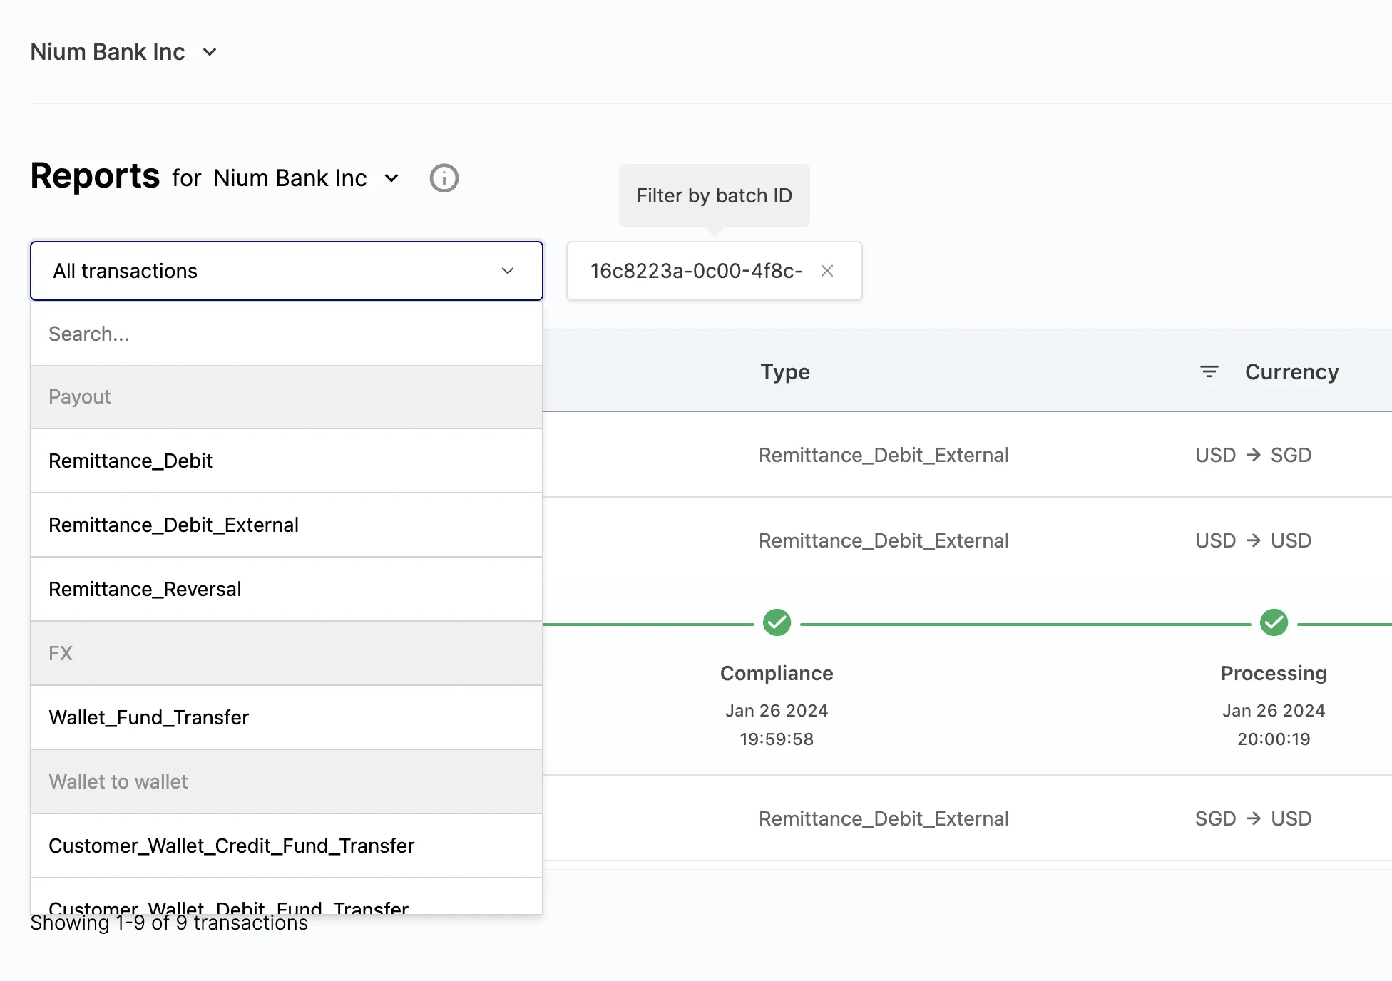The image size is (1392, 981).
Task: Choose Remittance_Debit_External in dropdown list
Action: pos(287,525)
